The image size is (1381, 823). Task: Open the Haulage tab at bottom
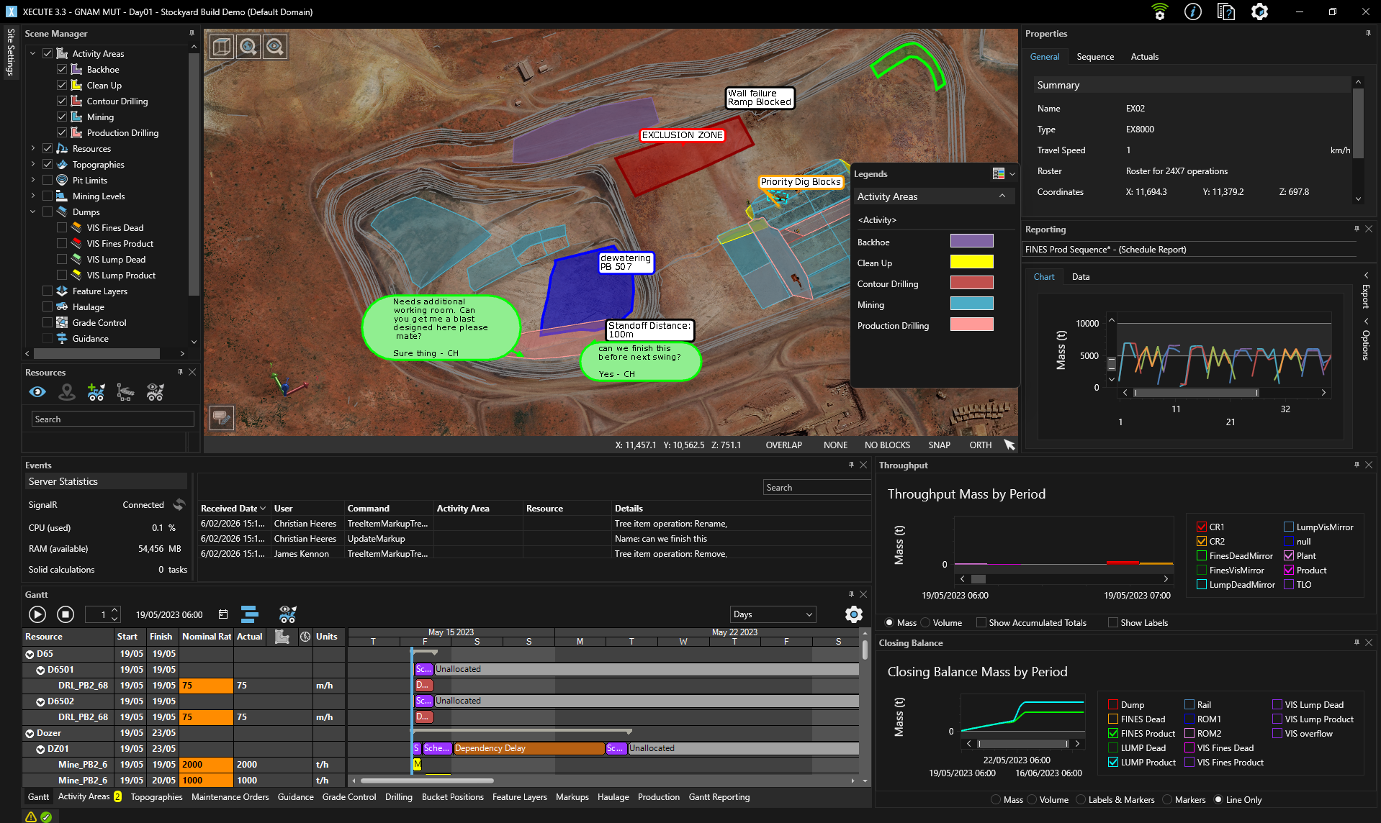pyautogui.click(x=613, y=797)
